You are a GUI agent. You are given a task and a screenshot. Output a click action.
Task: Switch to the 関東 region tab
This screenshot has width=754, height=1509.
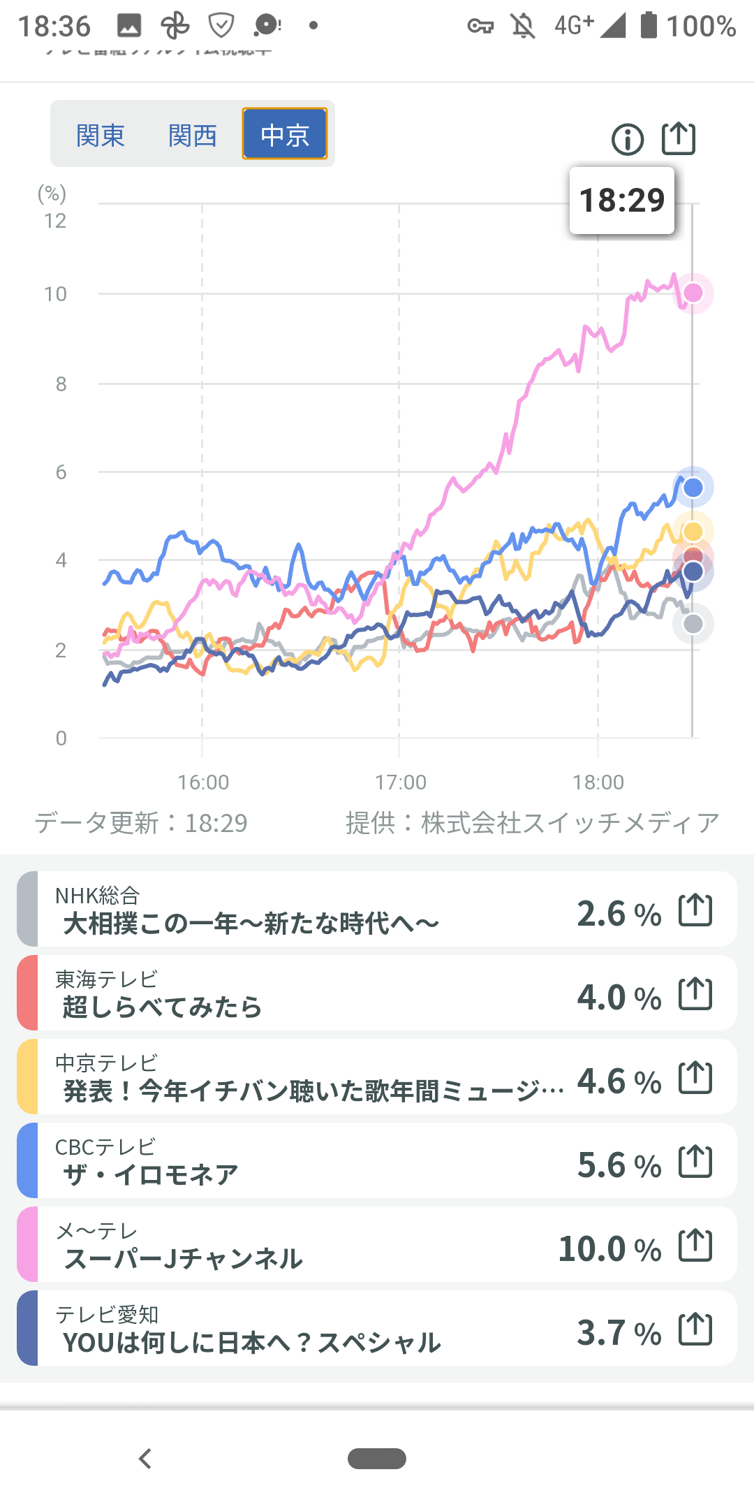coord(101,135)
